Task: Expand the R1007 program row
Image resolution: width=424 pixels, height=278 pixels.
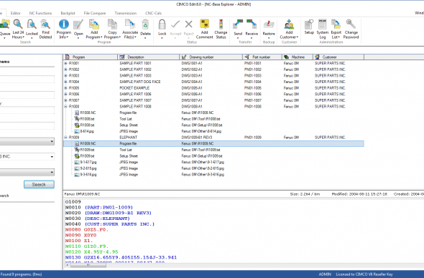Action: tap(65, 100)
